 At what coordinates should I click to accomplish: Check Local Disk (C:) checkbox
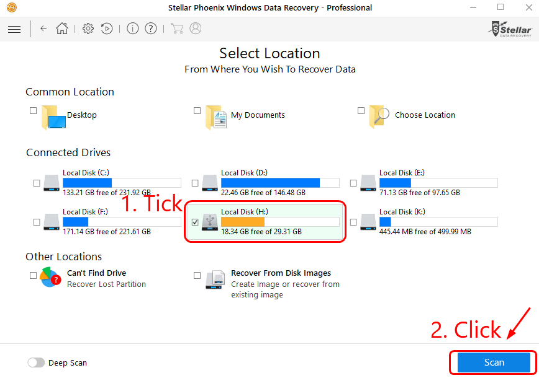[37, 183]
